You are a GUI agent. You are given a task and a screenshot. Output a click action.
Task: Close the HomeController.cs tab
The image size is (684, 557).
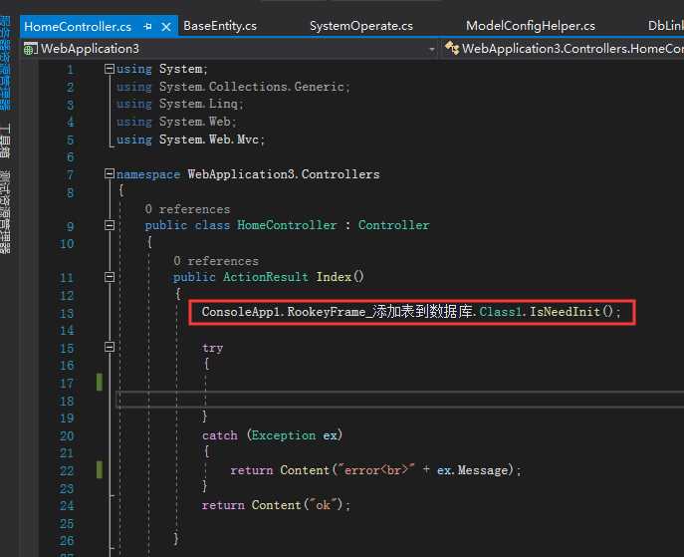(166, 27)
